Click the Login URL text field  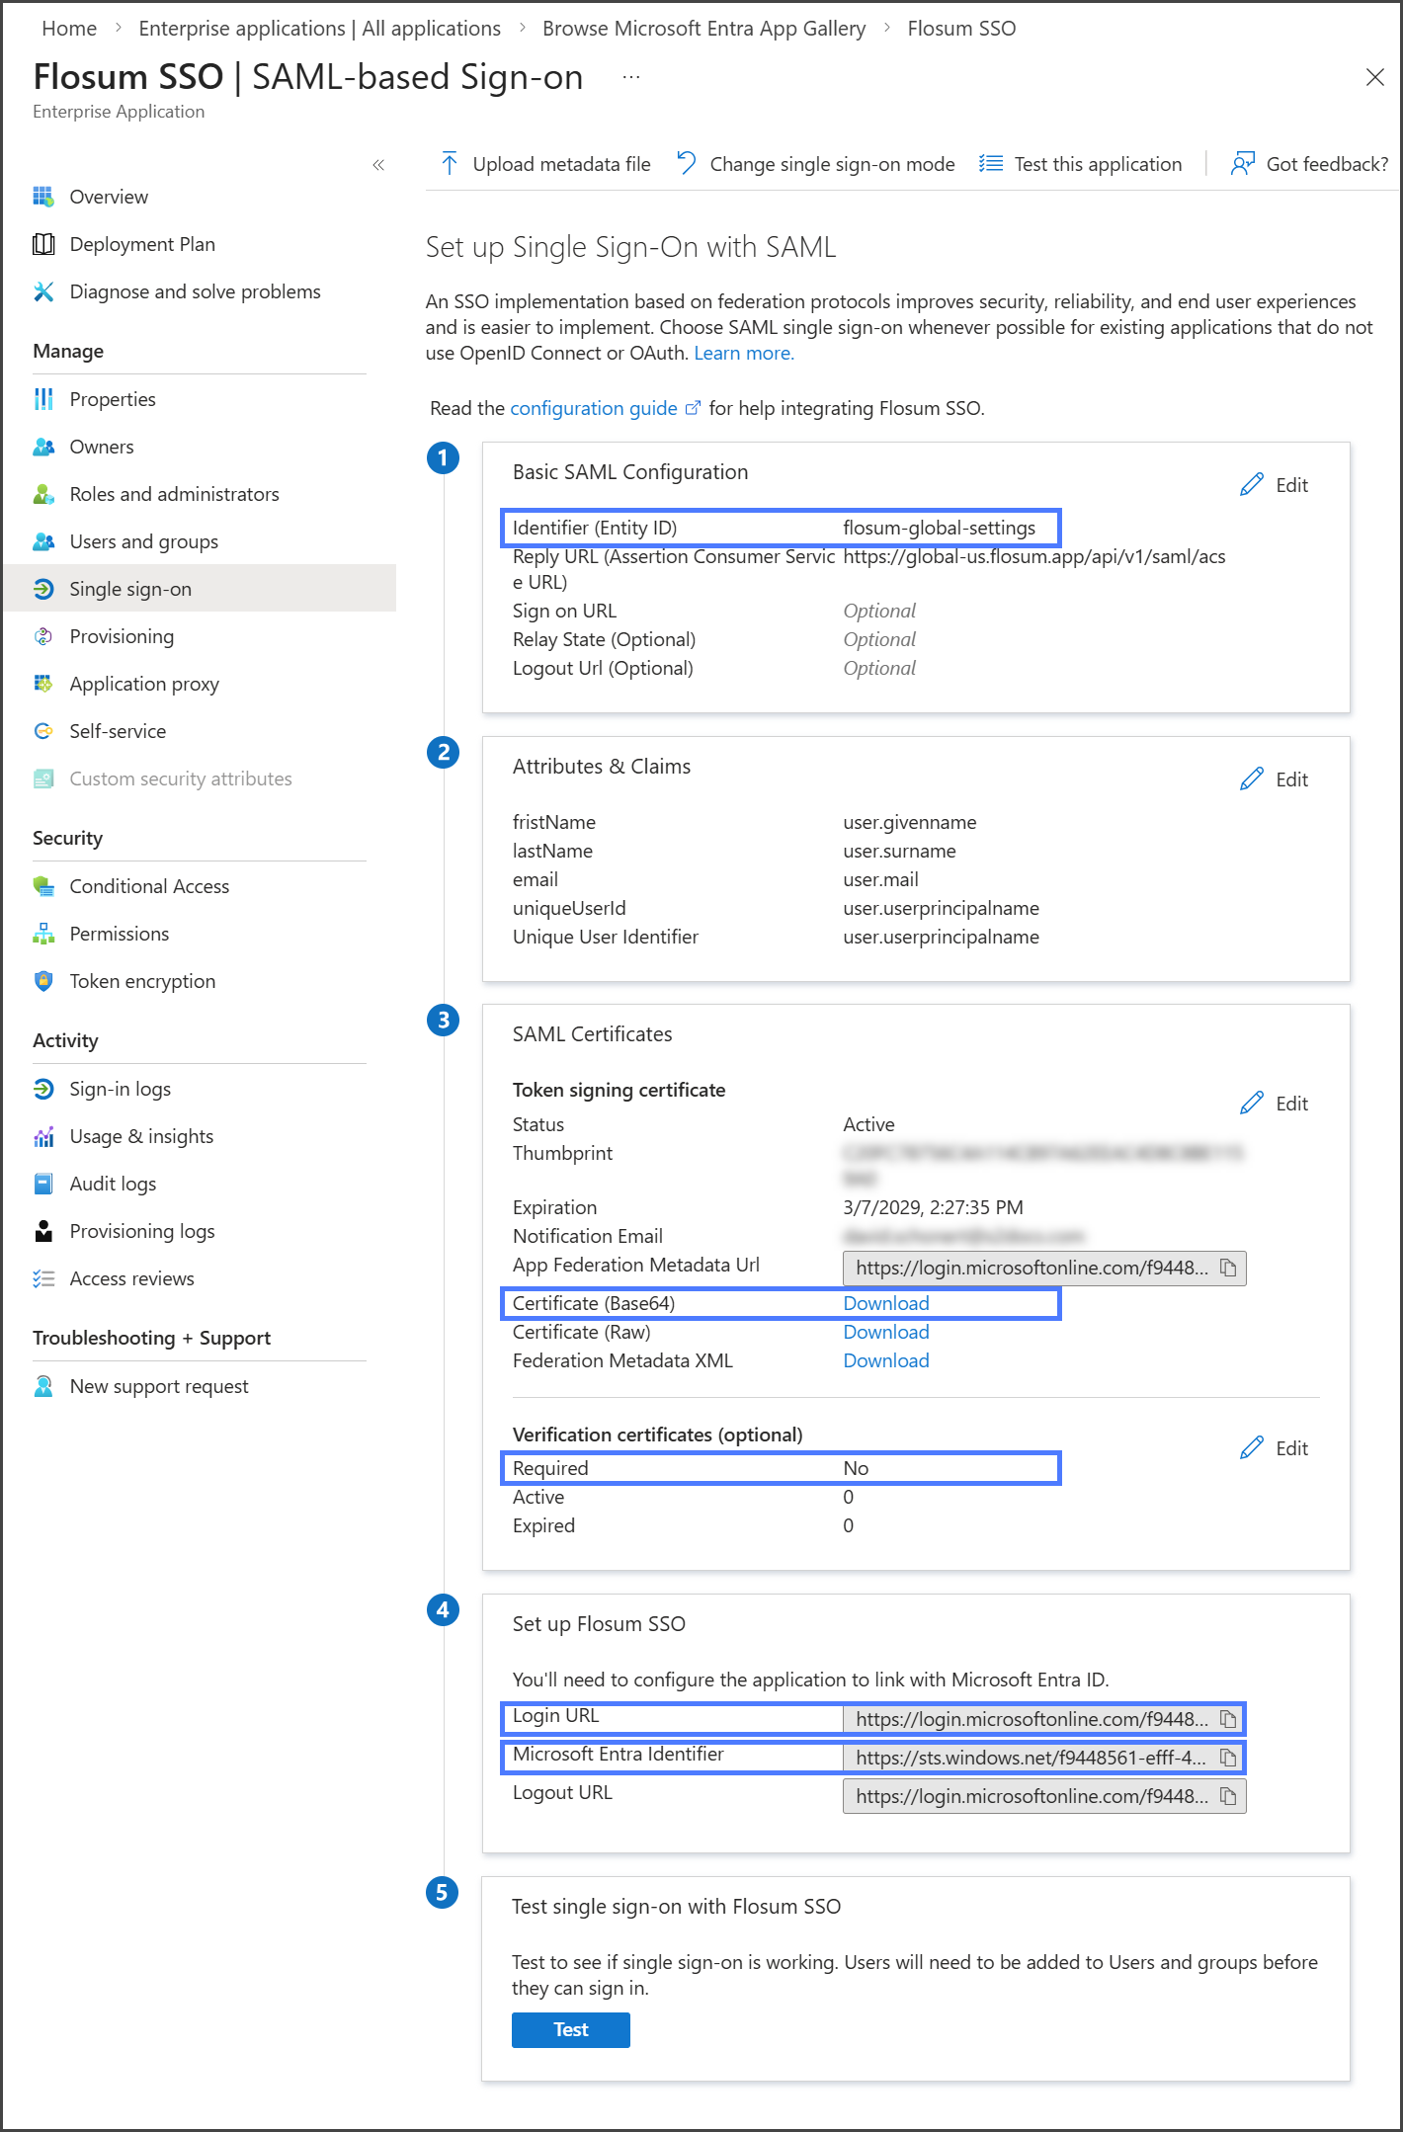(1030, 1719)
